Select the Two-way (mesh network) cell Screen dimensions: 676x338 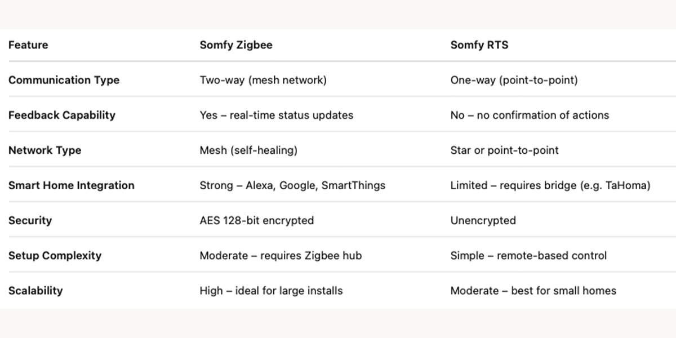click(x=263, y=80)
